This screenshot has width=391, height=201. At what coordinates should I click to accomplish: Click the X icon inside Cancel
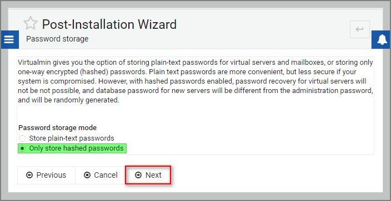[x=87, y=175]
